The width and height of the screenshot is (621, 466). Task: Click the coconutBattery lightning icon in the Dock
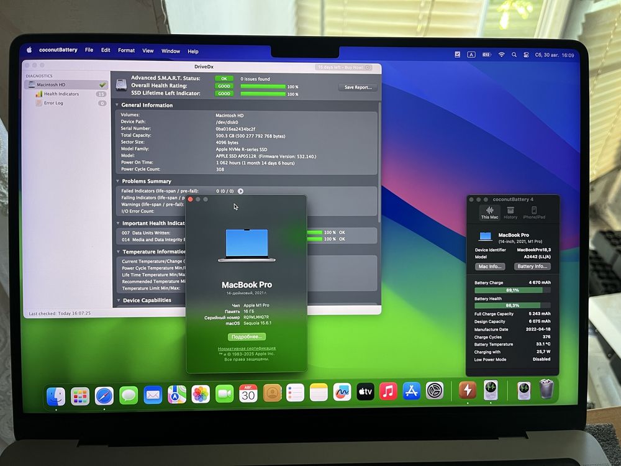coord(468,390)
